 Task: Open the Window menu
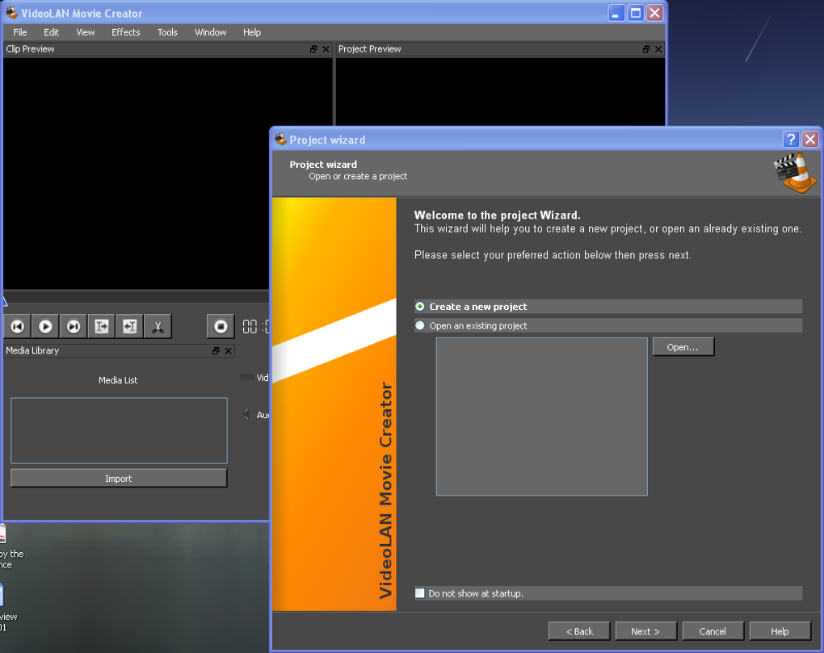[210, 32]
